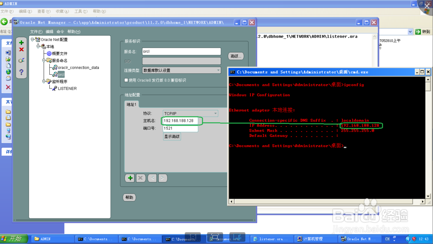Open the 文件(F) menu in Net Manager
The width and height of the screenshot is (433, 244).
(36, 32)
